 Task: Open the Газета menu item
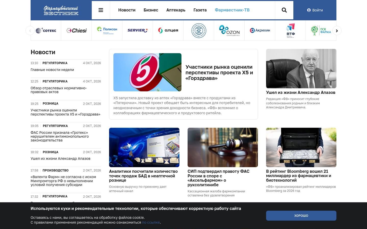(200, 10)
